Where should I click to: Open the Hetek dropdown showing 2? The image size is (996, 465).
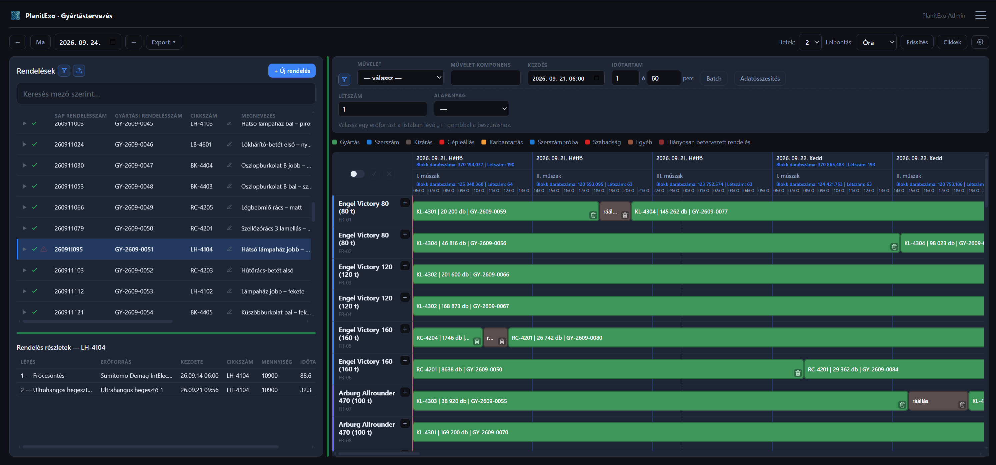(810, 42)
